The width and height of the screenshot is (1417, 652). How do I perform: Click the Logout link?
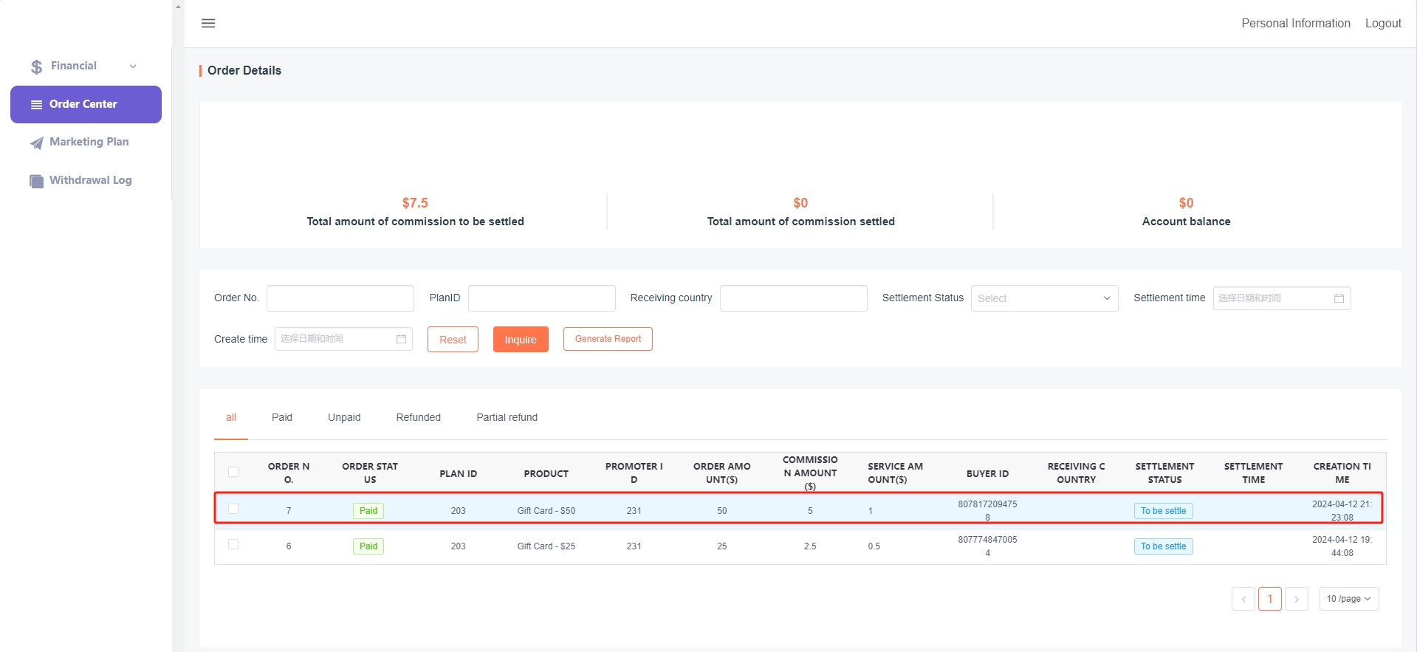pyautogui.click(x=1382, y=24)
